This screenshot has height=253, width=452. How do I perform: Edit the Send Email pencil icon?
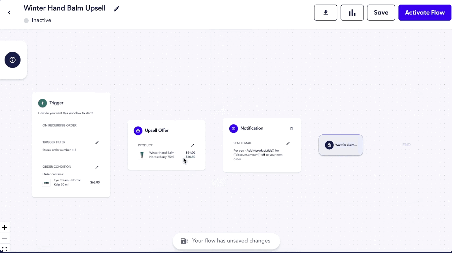pos(288,143)
